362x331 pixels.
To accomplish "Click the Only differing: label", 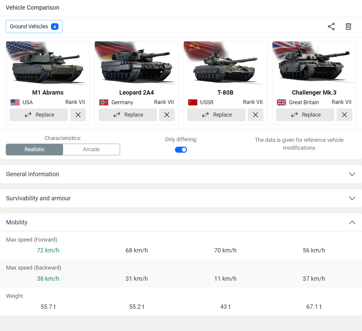I will click(x=181, y=139).
